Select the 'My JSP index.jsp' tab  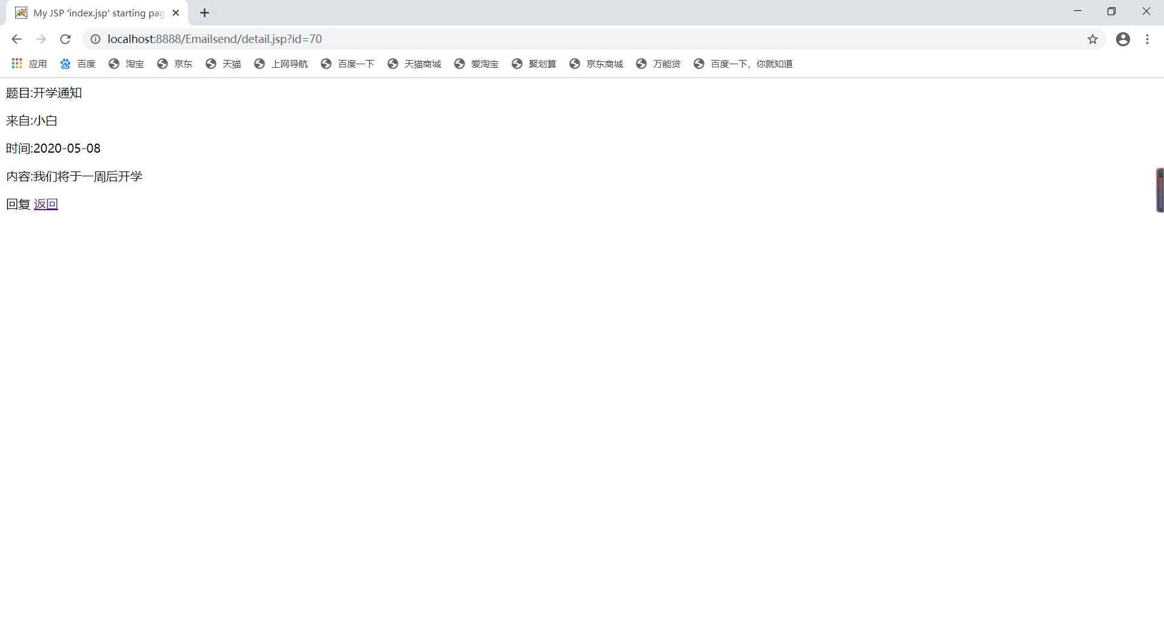(x=97, y=13)
